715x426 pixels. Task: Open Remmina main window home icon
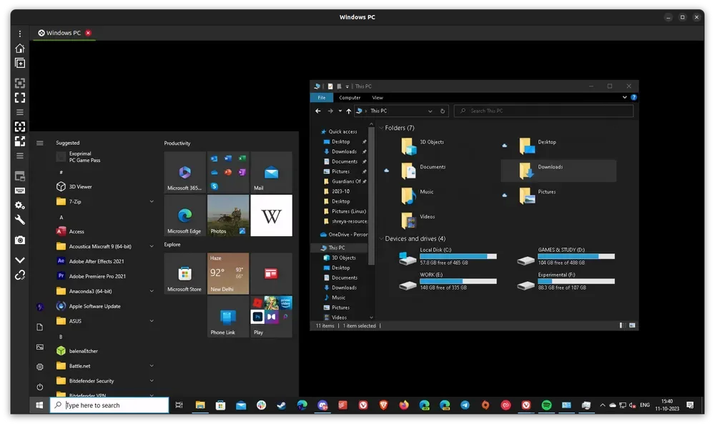tap(19, 49)
